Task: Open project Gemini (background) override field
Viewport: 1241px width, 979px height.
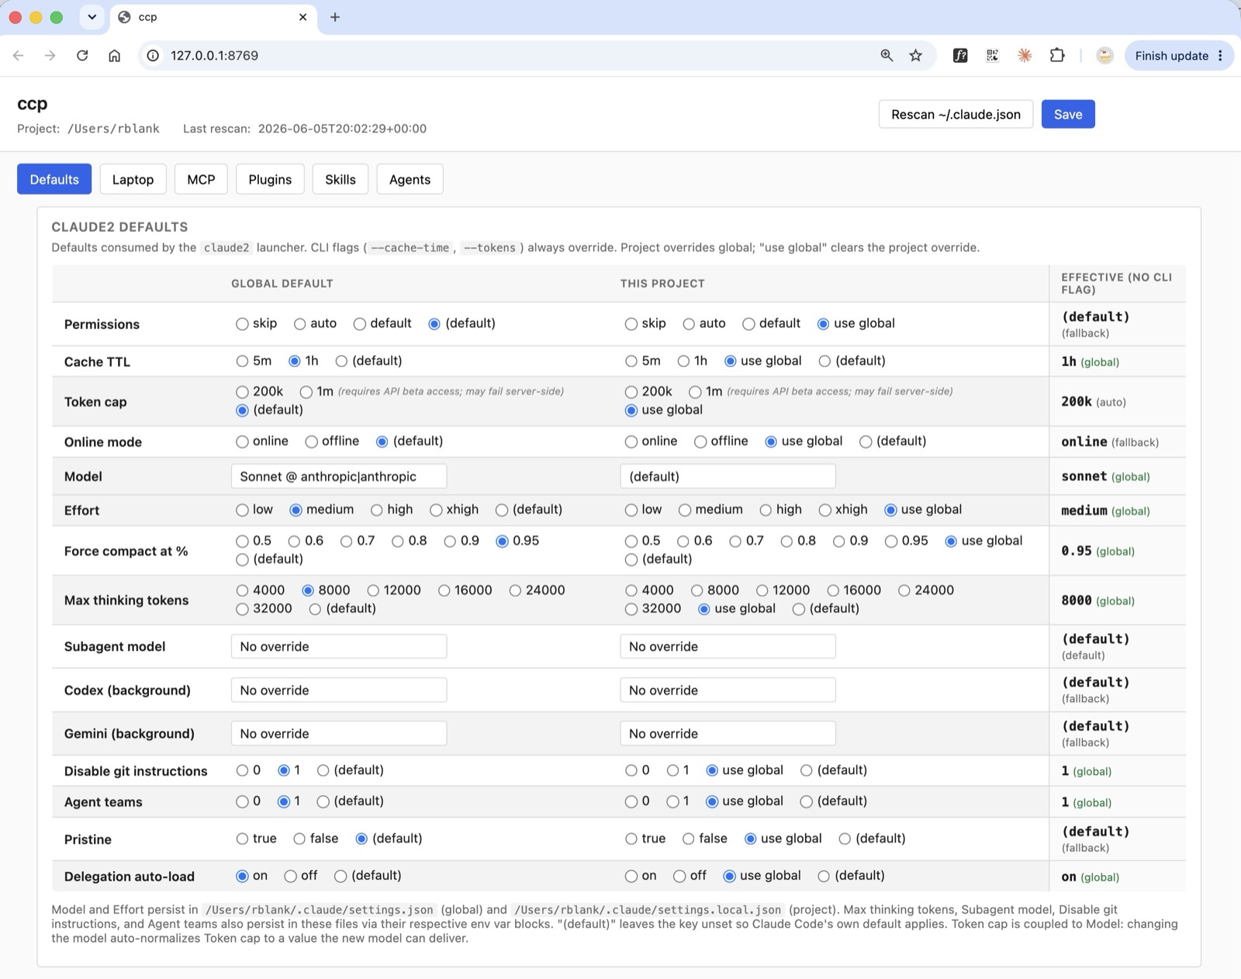Action: (728, 734)
